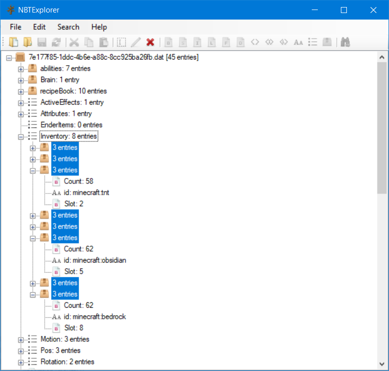Click the Find binoculars icon
Viewport: 389px width, 371px height.
[345, 42]
